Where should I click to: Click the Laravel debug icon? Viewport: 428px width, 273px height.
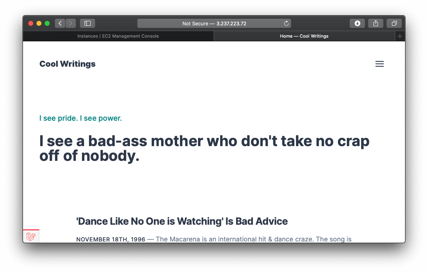click(31, 236)
